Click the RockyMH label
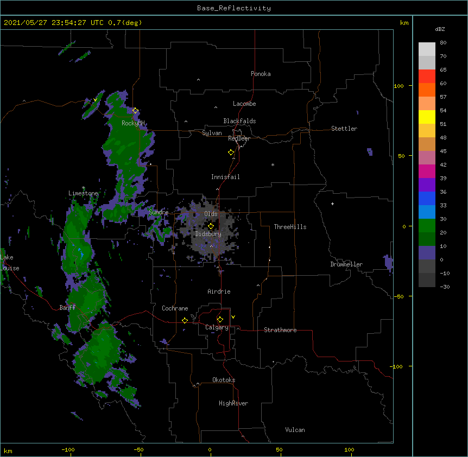Viewport: 468px width, 457px height. (x=133, y=123)
